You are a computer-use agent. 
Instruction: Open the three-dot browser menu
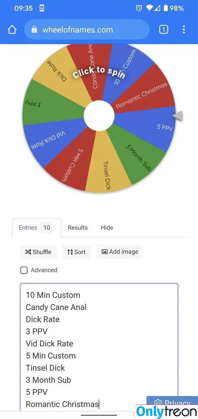click(184, 29)
